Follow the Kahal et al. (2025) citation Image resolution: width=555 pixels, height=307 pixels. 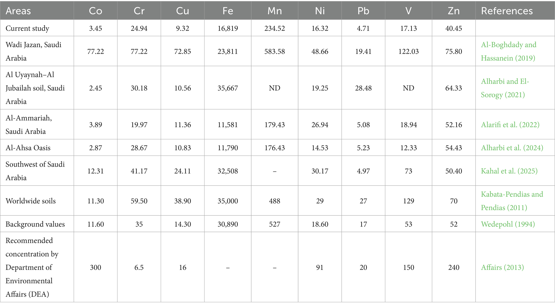[x=509, y=171]
